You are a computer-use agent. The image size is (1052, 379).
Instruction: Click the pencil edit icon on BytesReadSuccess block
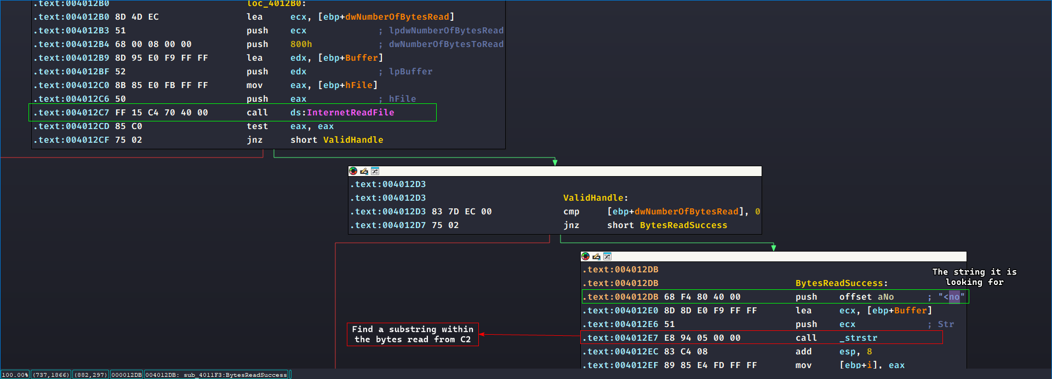point(596,256)
